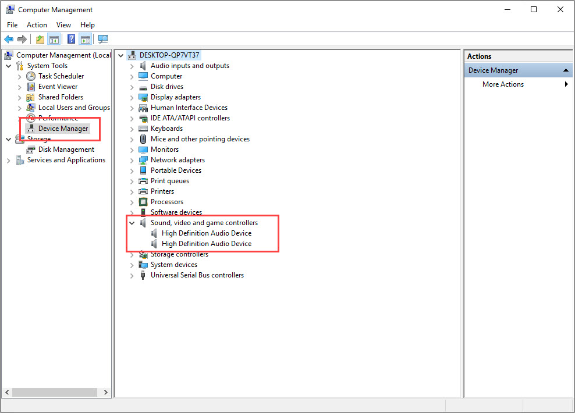Select Device Manager in the Actions pane
The width and height of the screenshot is (575, 413).
(492, 69)
